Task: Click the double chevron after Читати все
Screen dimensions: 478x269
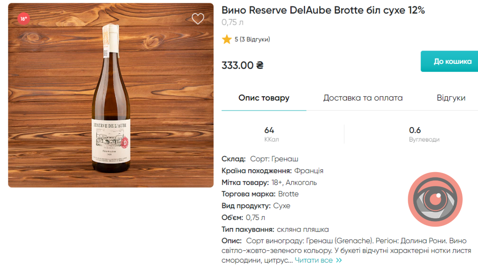Action: (x=339, y=260)
